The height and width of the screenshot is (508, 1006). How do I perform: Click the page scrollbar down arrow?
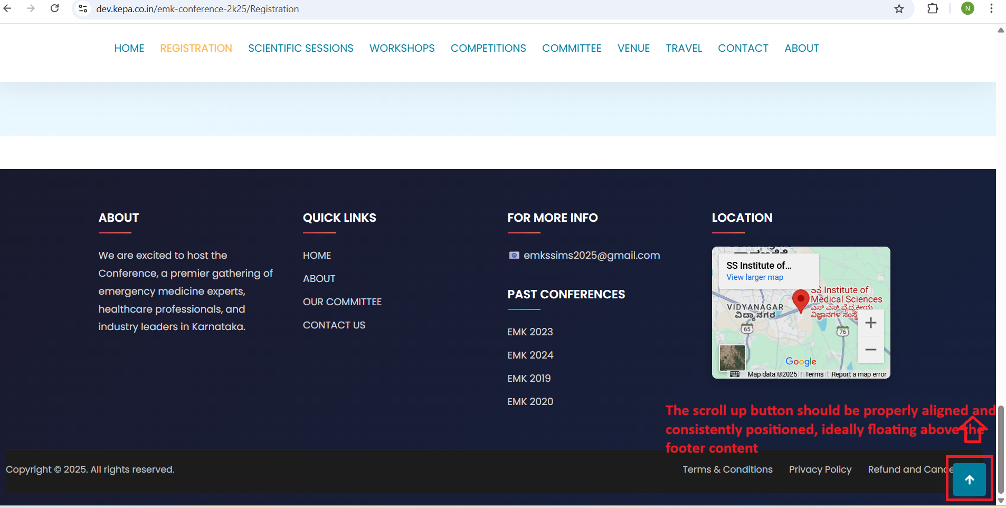coord(1001,500)
